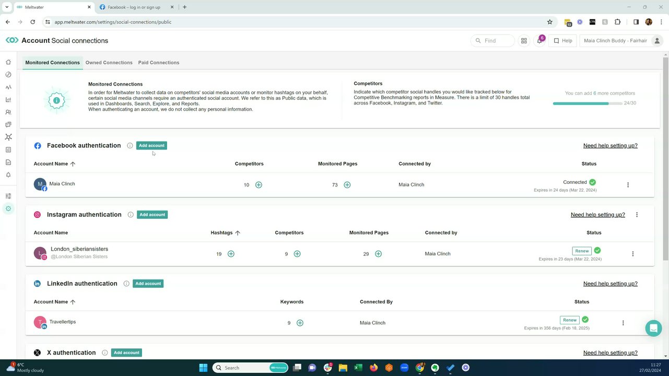The image size is (669, 376).
Task: Reload the page
Action: pyautogui.click(x=33, y=22)
